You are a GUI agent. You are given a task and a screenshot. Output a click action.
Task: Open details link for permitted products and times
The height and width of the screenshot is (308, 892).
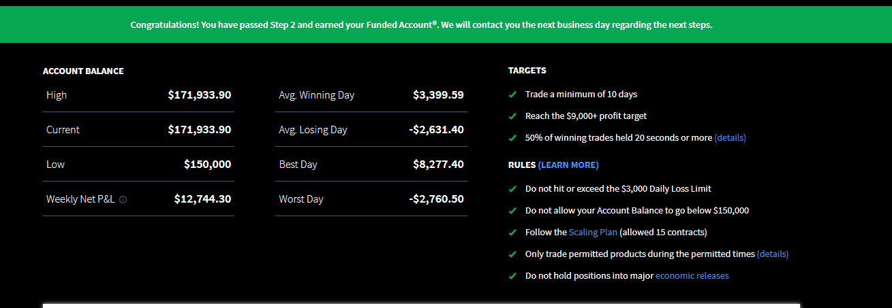point(773,254)
